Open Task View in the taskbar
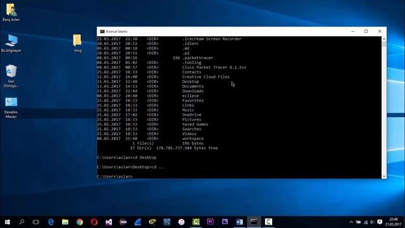The image size is (405, 228). pos(36,222)
